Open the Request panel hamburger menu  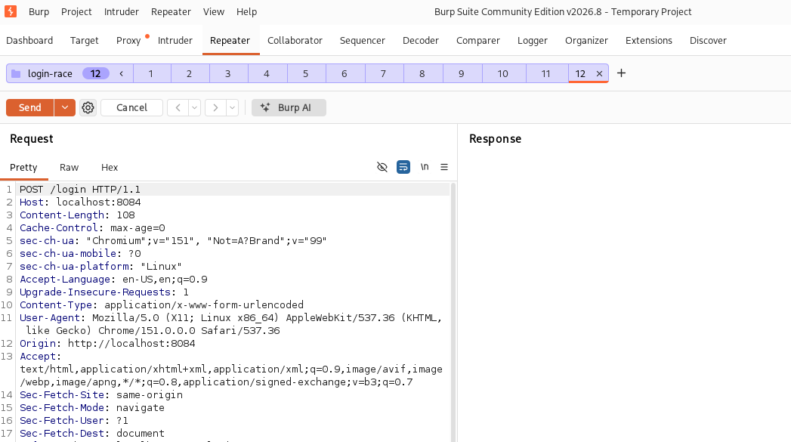(x=444, y=167)
